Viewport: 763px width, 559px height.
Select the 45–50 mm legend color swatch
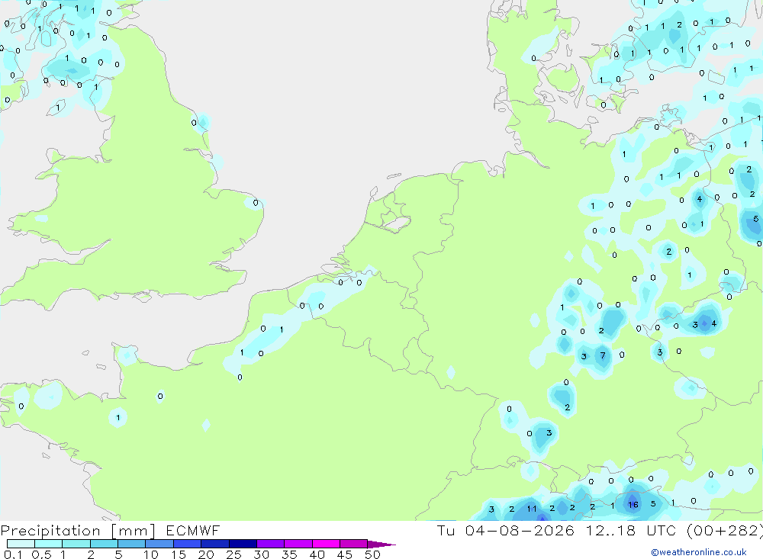(x=353, y=544)
